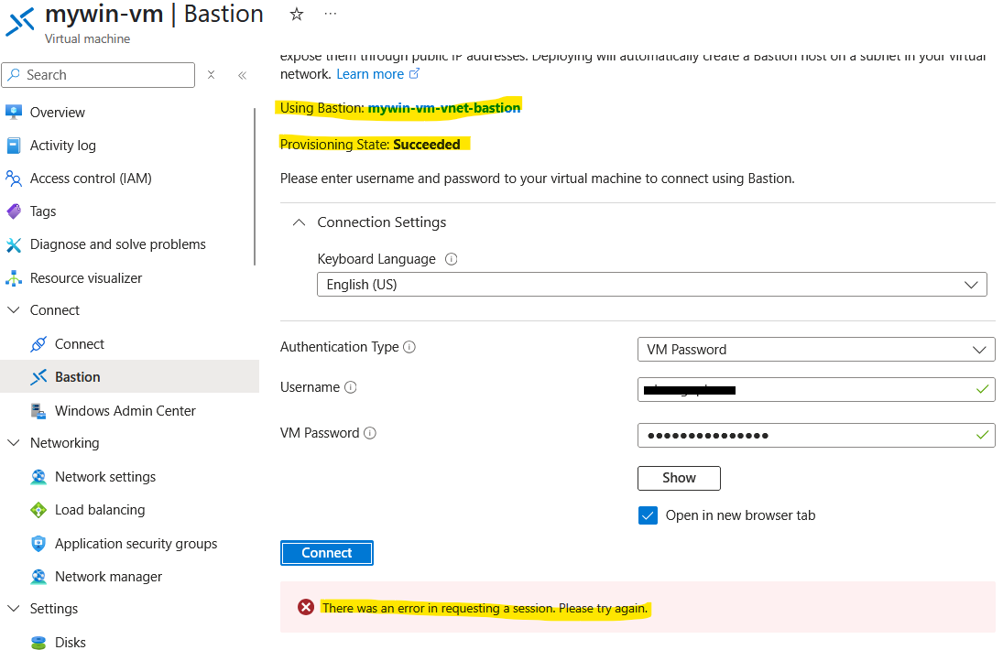Open the mywin-vm-vnet-bastion link
The height and width of the screenshot is (650, 1003).
click(x=444, y=108)
